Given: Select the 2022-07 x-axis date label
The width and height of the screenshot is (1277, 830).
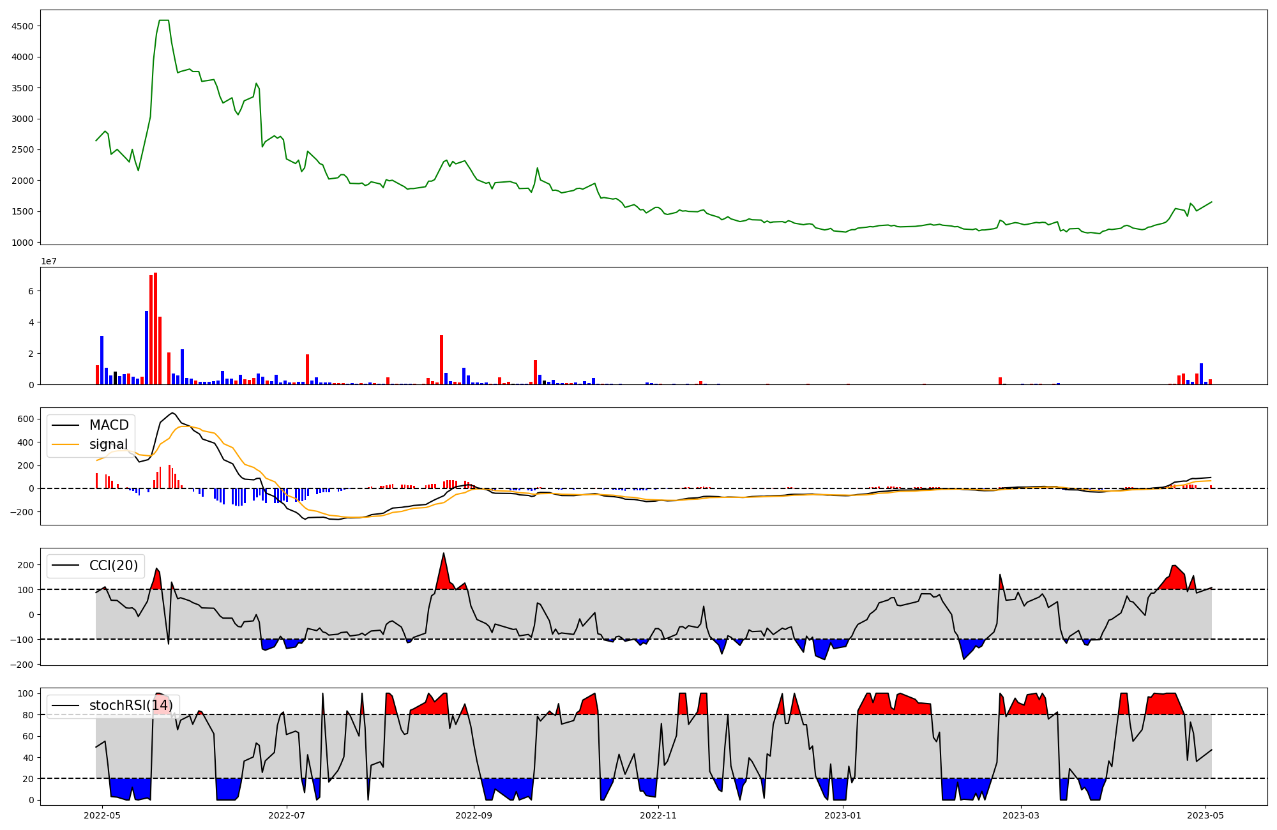Looking at the screenshot, I should [x=287, y=815].
